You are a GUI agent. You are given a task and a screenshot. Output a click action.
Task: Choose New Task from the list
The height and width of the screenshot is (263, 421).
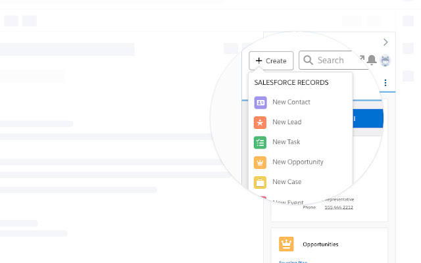[x=286, y=142]
